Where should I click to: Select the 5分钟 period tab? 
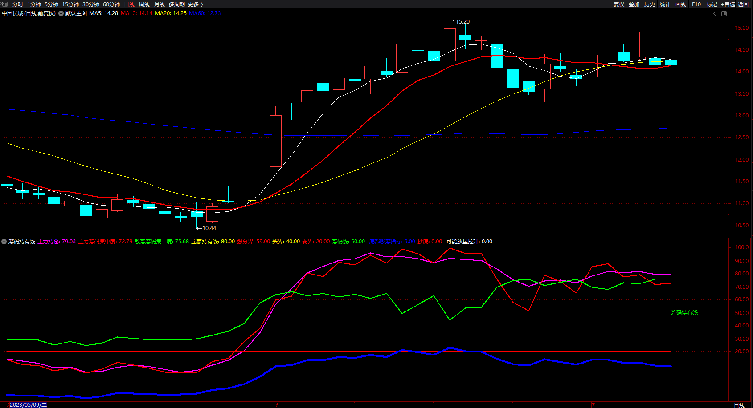[x=52, y=4]
